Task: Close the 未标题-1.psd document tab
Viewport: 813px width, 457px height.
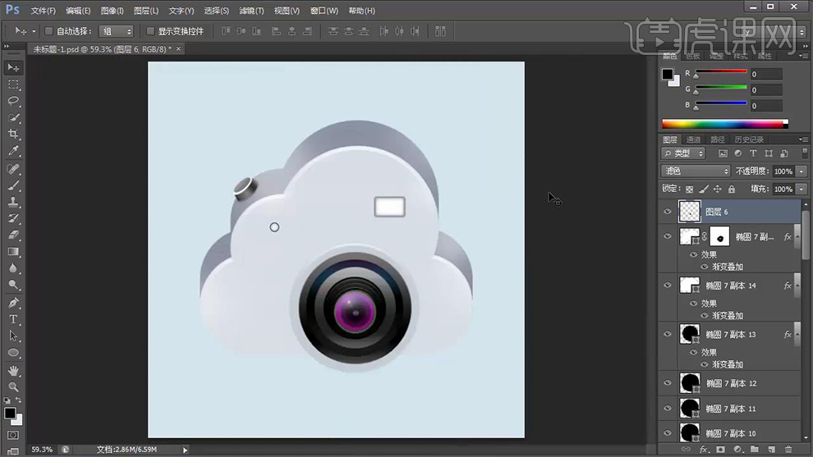Action: [178, 48]
